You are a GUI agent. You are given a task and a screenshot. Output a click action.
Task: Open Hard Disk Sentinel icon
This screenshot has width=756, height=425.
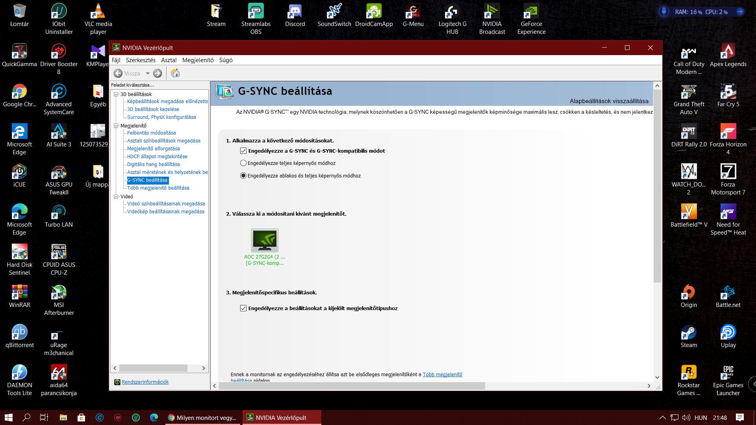[19, 260]
